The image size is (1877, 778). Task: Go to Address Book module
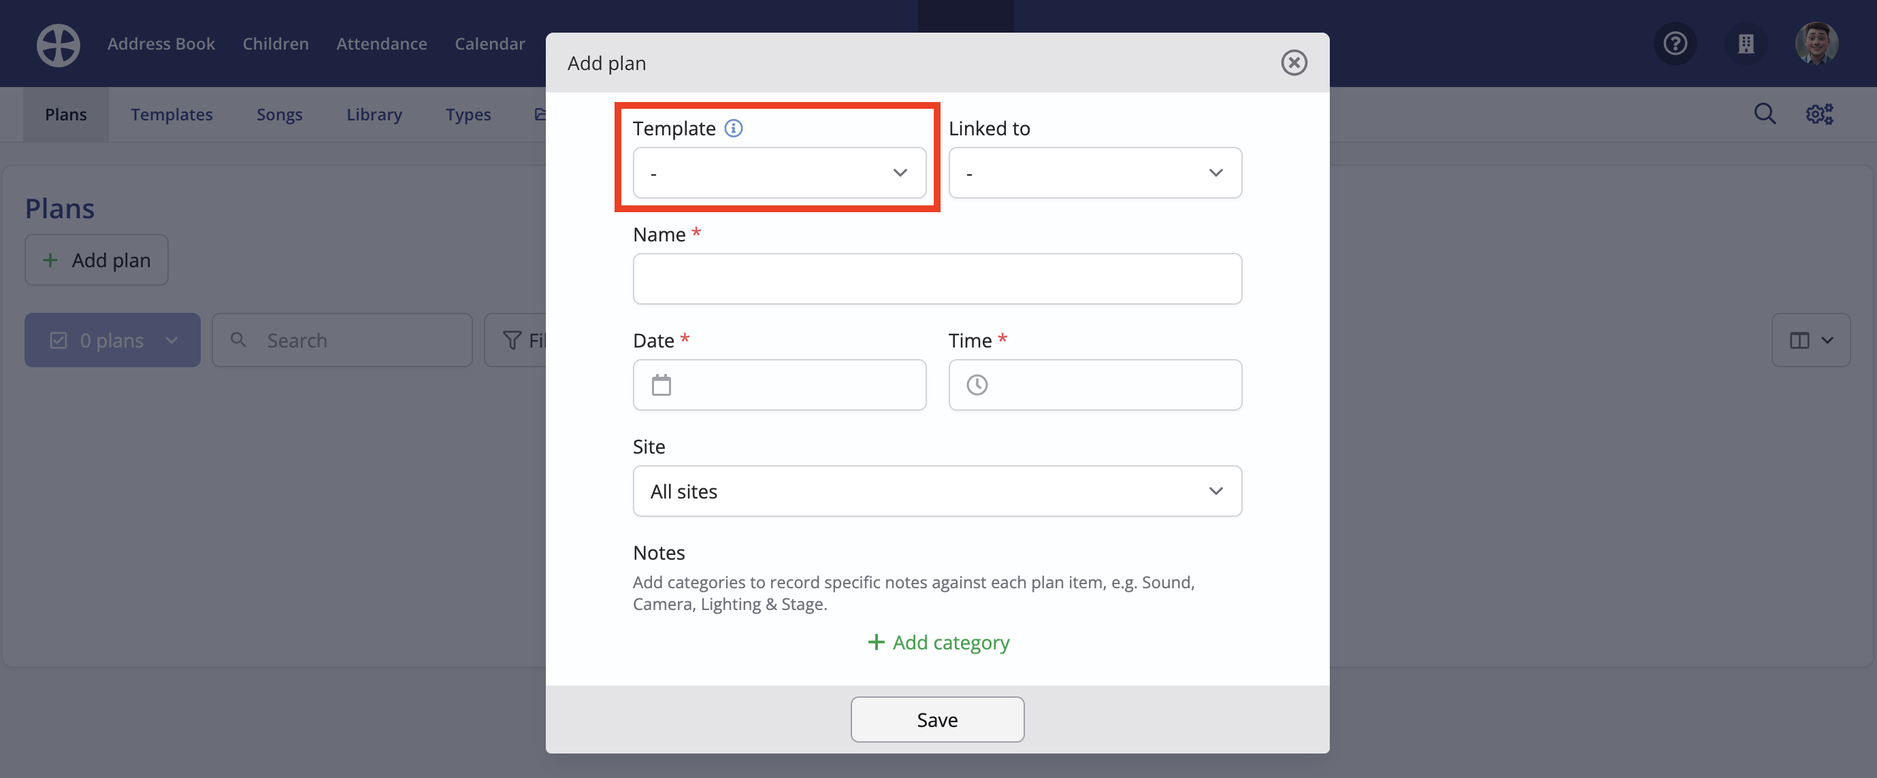[161, 44]
